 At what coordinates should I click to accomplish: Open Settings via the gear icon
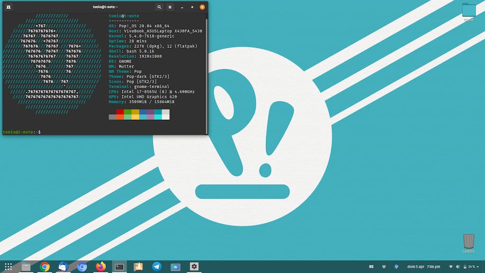pyautogui.click(x=194, y=267)
